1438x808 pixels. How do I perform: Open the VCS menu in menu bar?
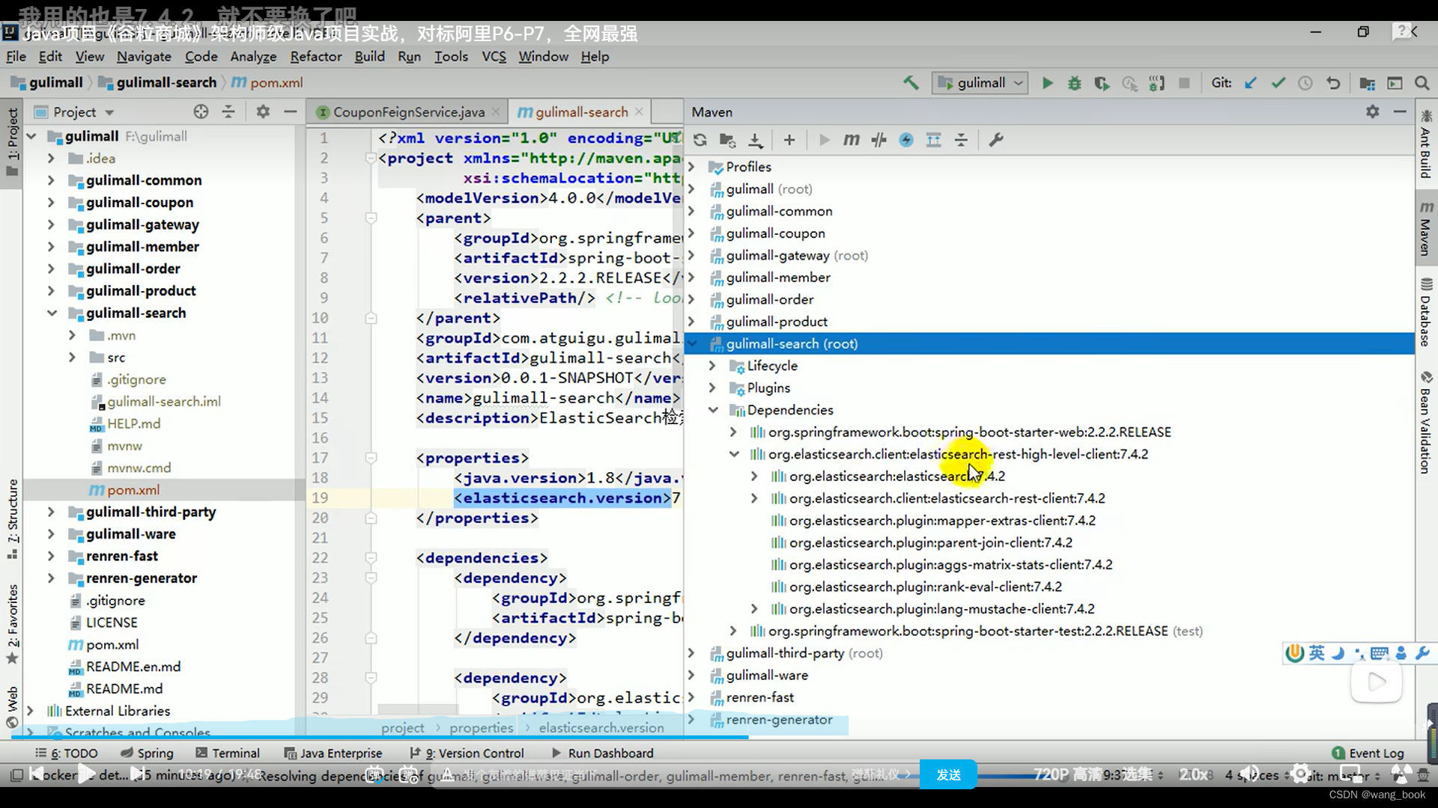(x=494, y=56)
